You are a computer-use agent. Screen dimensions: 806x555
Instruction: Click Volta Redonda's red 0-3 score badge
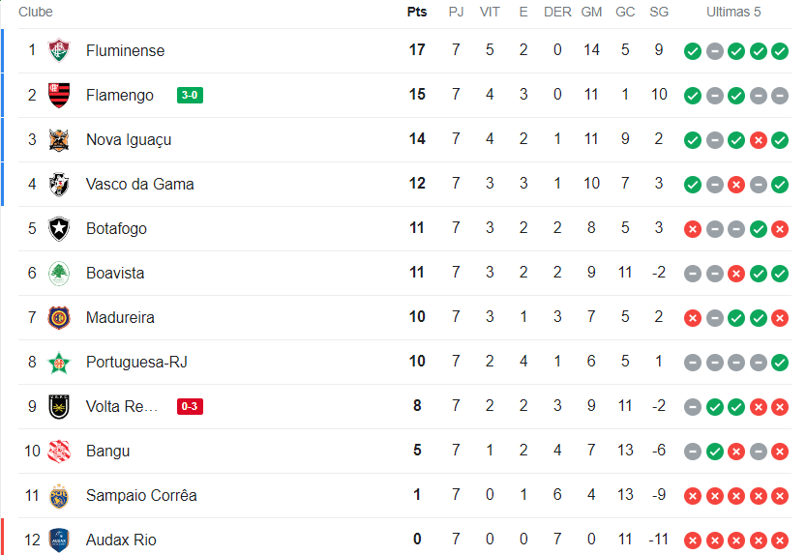coord(190,406)
